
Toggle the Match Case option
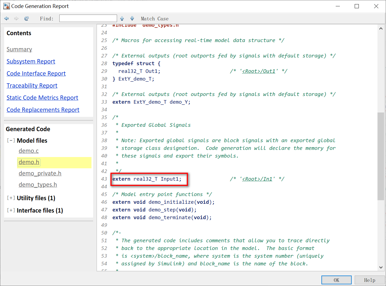coord(155,19)
